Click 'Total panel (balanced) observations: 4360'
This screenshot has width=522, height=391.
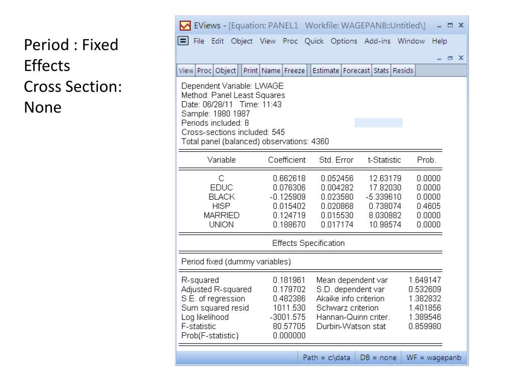point(255,142)
